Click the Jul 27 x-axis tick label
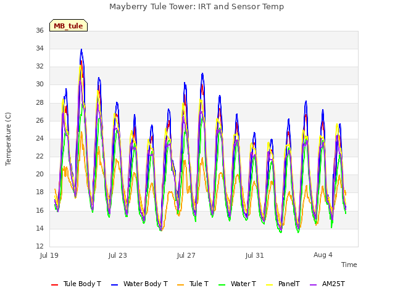 coord(186,255)
